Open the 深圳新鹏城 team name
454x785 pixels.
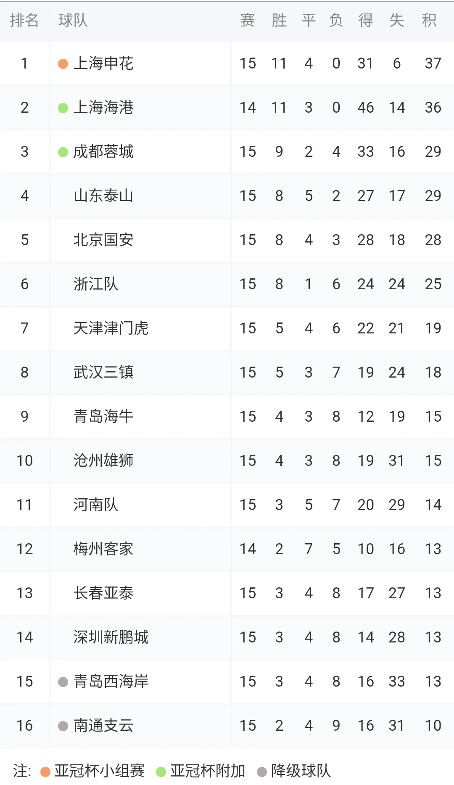click(x=111, y=637)
